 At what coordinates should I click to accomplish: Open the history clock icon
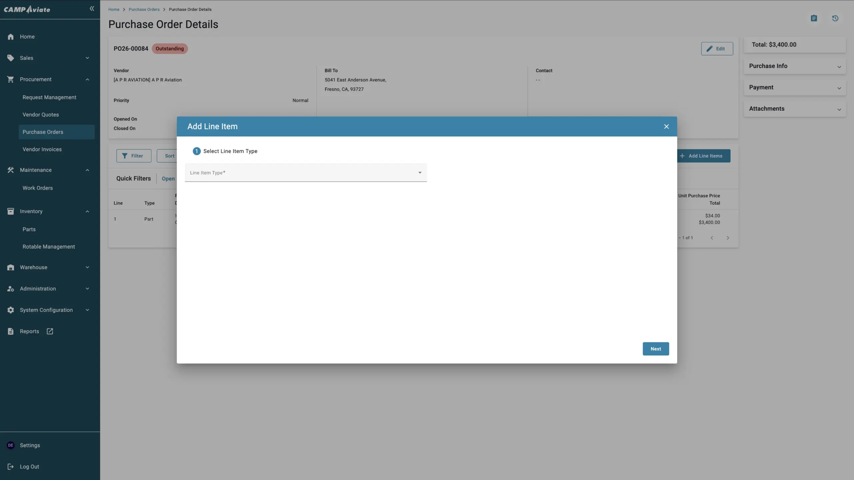click(x=835, y=18)
